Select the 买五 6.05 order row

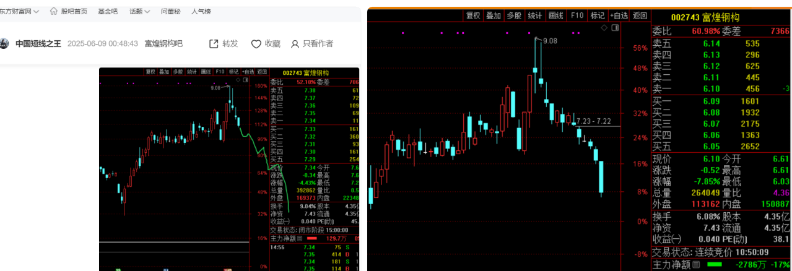[x=721, y=146]
